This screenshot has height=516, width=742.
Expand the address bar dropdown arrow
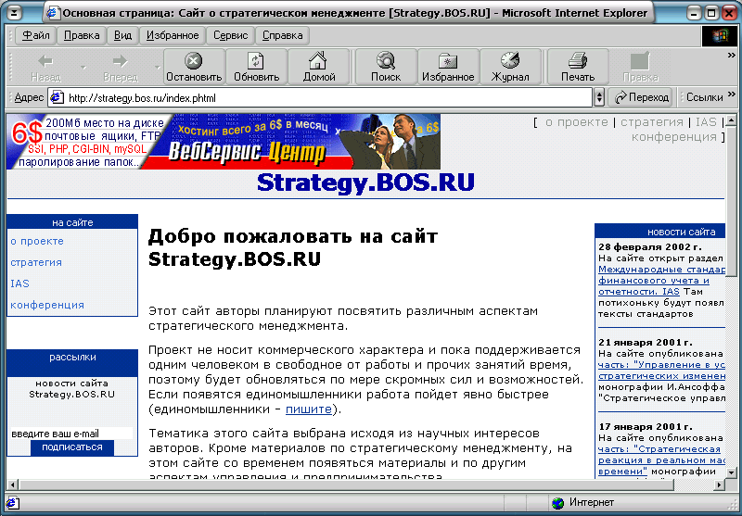click(599, 97)
